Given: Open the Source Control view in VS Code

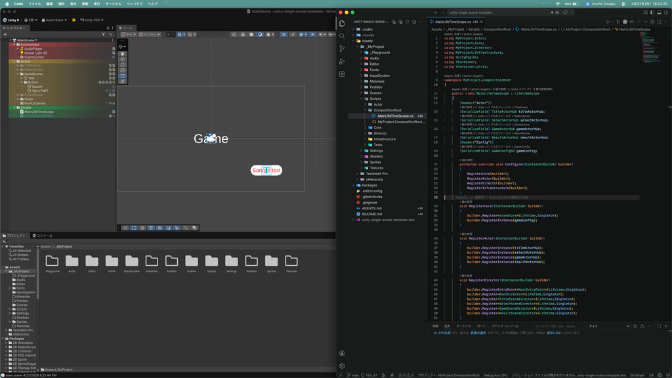Looking at the screenshot, I should click(342, 49).
